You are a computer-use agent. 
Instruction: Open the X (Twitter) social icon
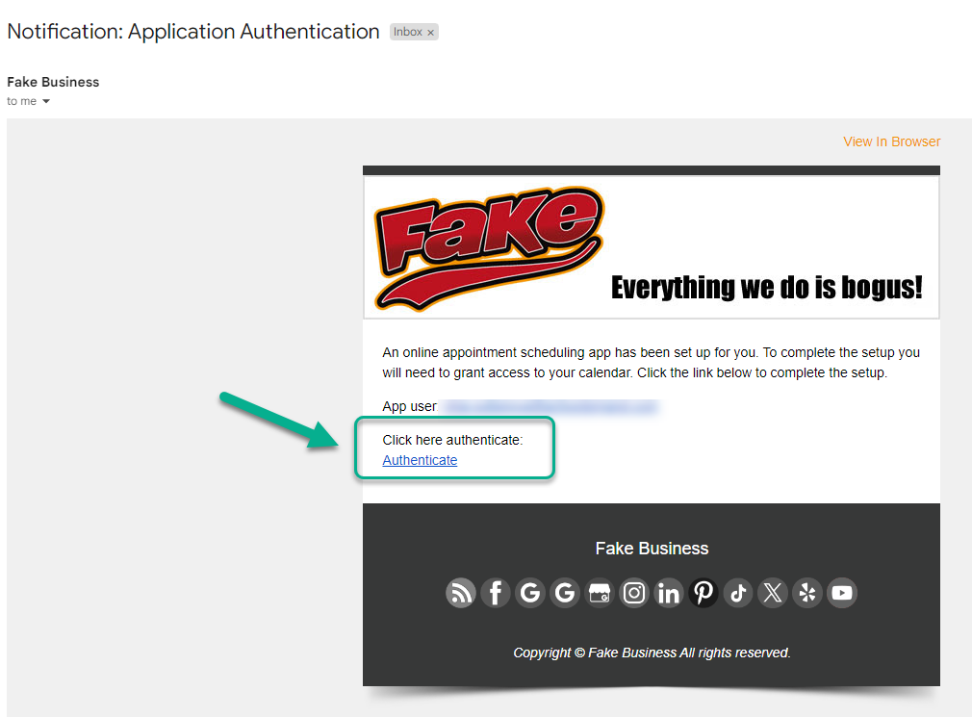(x=773, y=593)
